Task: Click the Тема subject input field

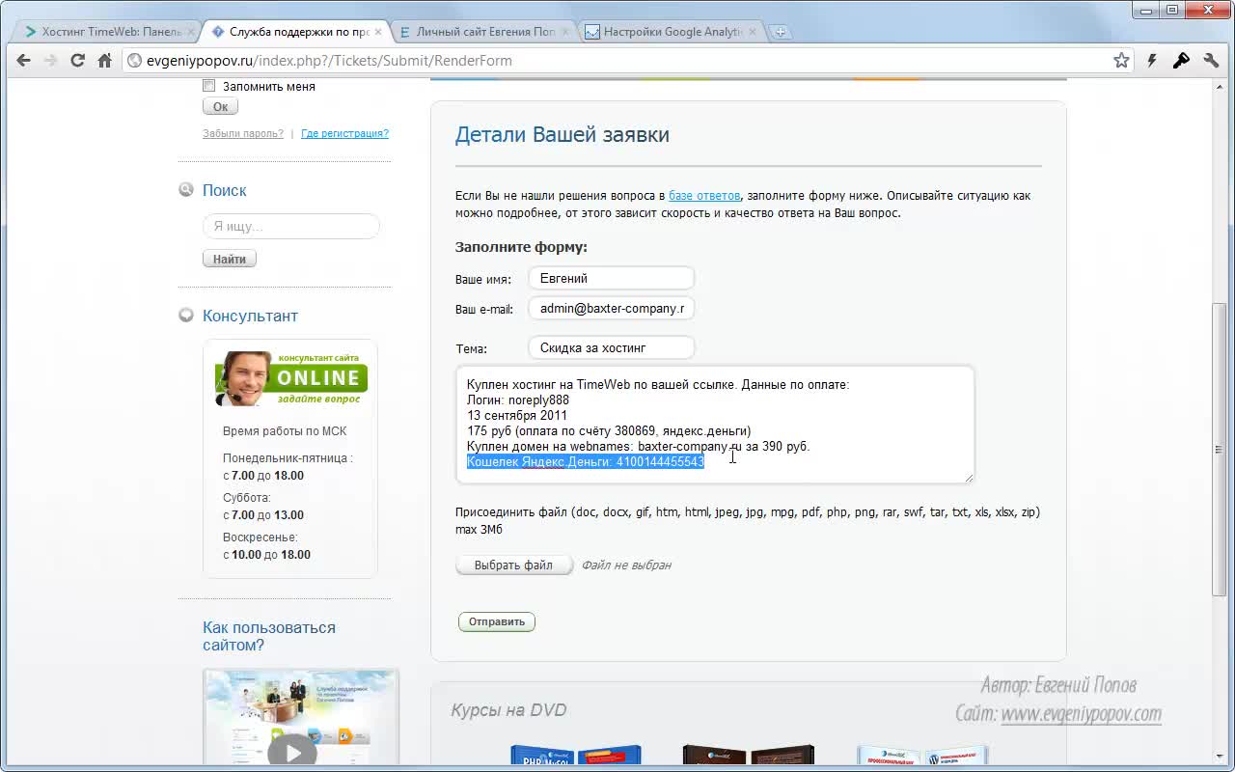Action: (x=612, y=347)
